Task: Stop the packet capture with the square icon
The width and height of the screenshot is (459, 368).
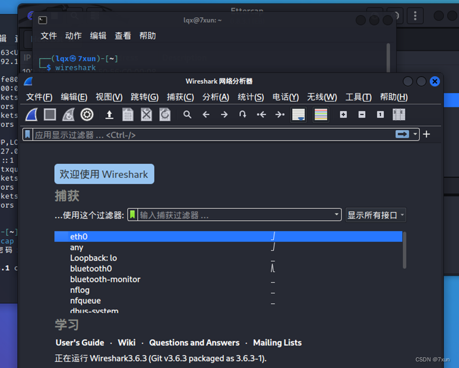Action: click(x=50, y=115)
